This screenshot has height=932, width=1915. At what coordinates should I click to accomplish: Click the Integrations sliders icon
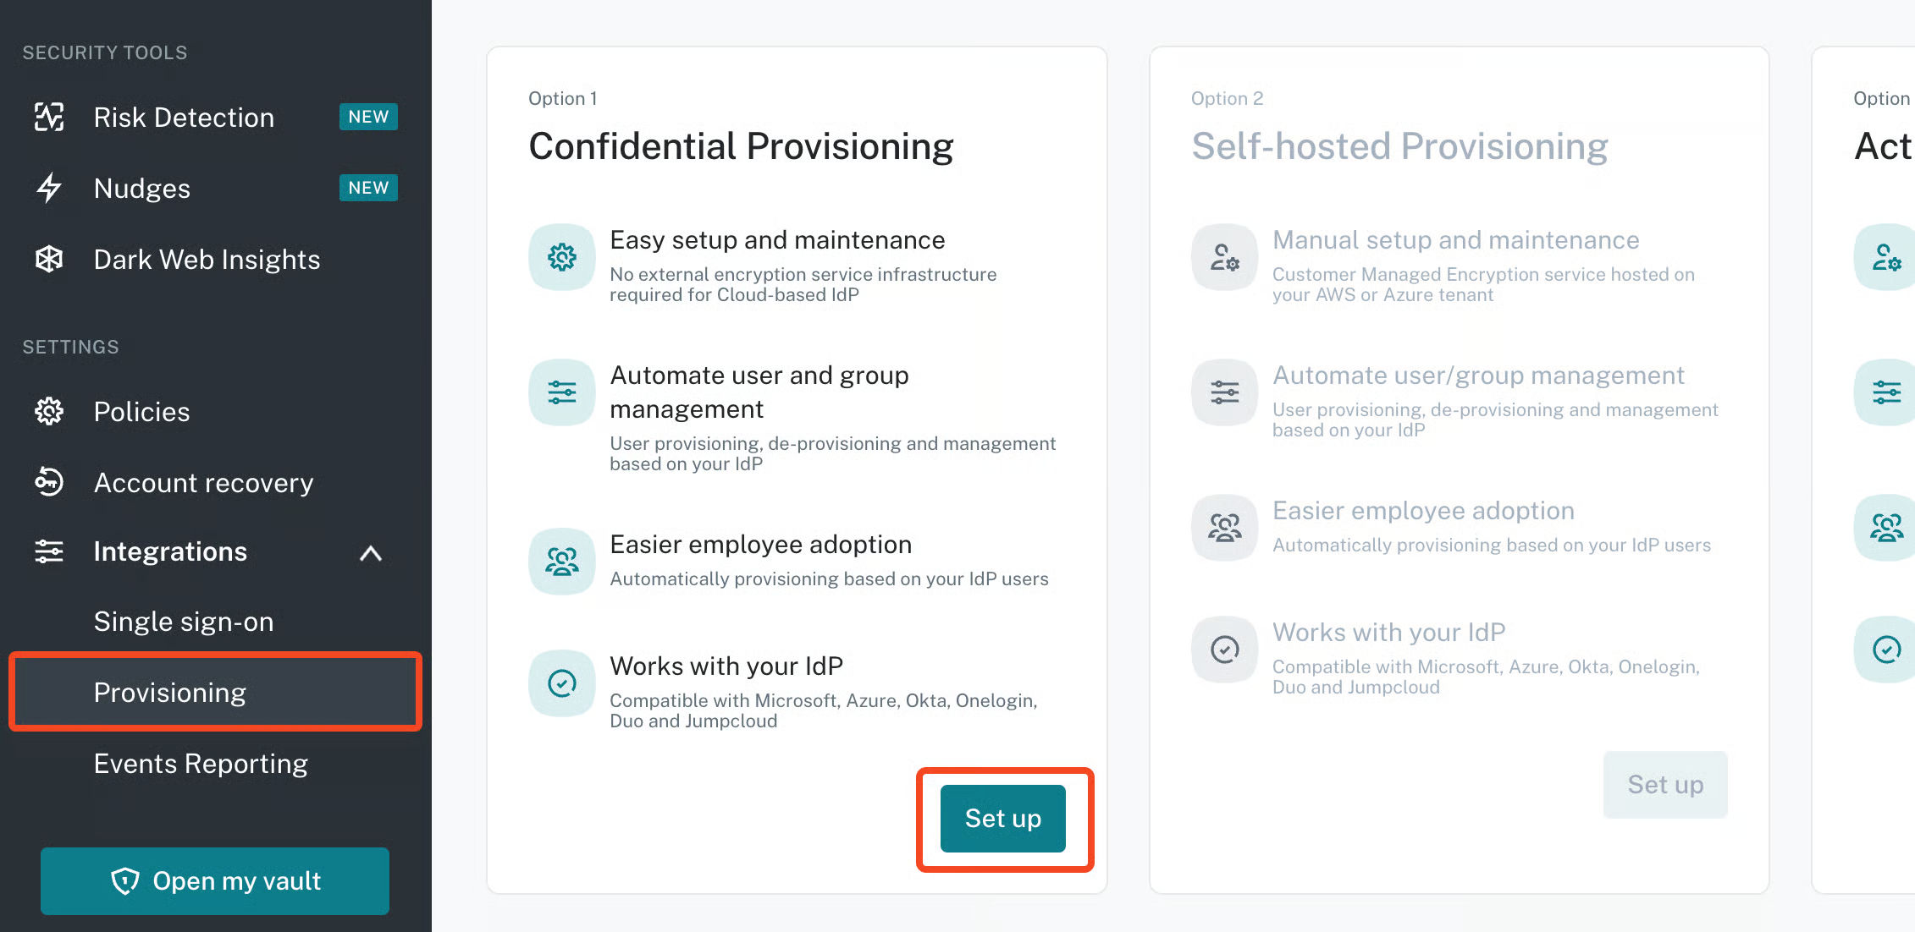(x=49, y=551)
